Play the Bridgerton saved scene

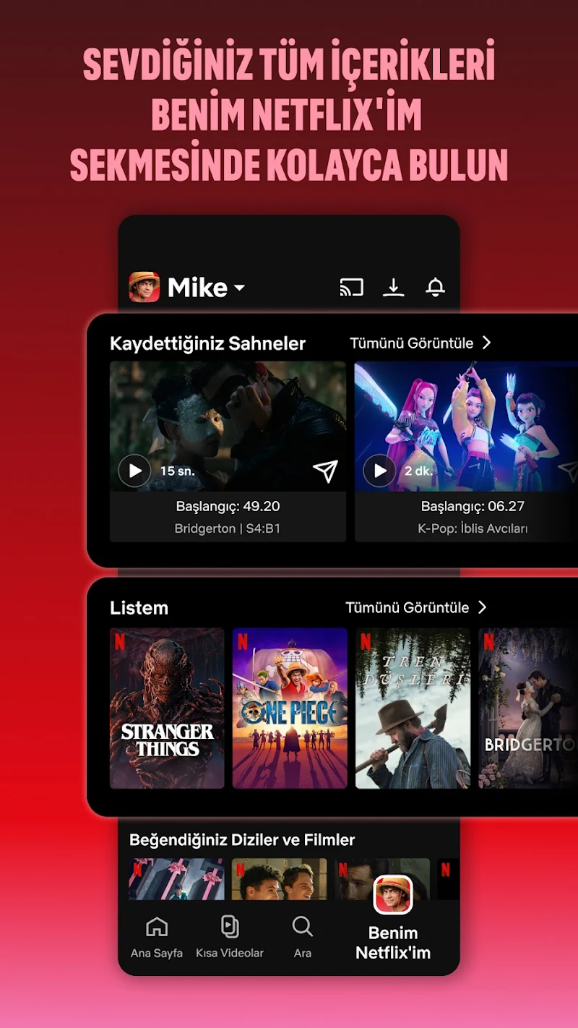coord(135,471)
